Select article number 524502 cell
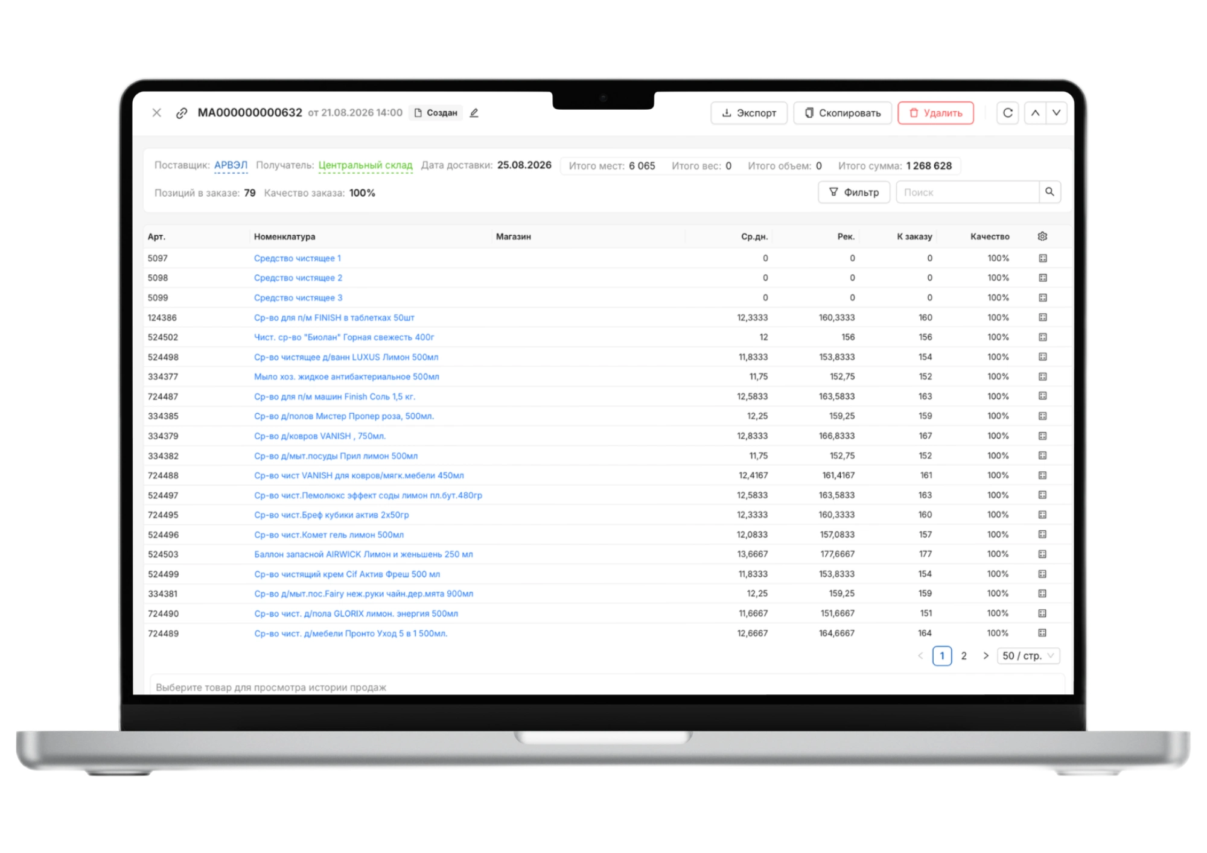The image size is (1207, 853). pyautogui.click(x=163, y=337)
